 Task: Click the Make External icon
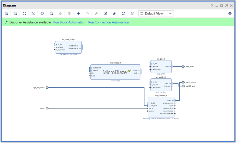click(87, 13)
